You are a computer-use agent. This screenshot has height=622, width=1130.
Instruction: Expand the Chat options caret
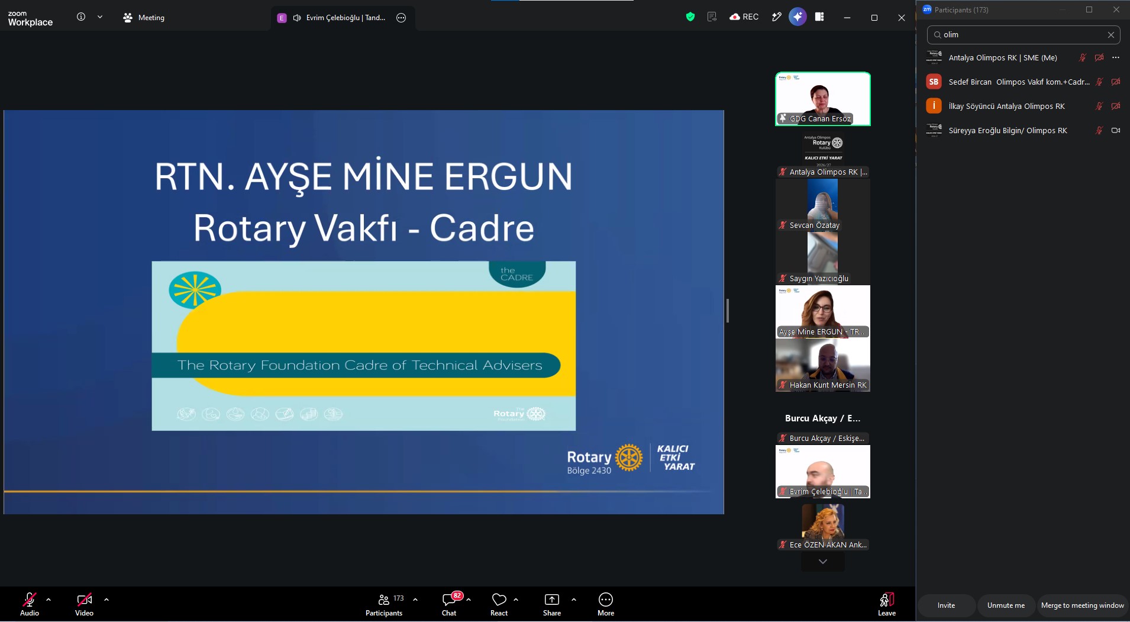click(469, 600)
